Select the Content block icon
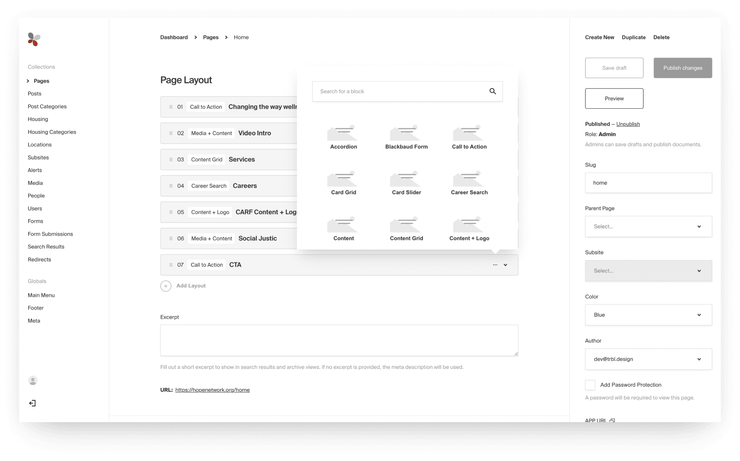Screen dimensions: 740x461 pos(343,224)
